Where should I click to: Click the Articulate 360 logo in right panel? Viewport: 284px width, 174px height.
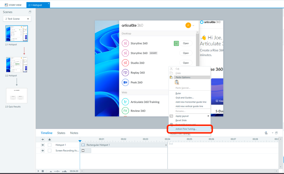coord(210,22)
